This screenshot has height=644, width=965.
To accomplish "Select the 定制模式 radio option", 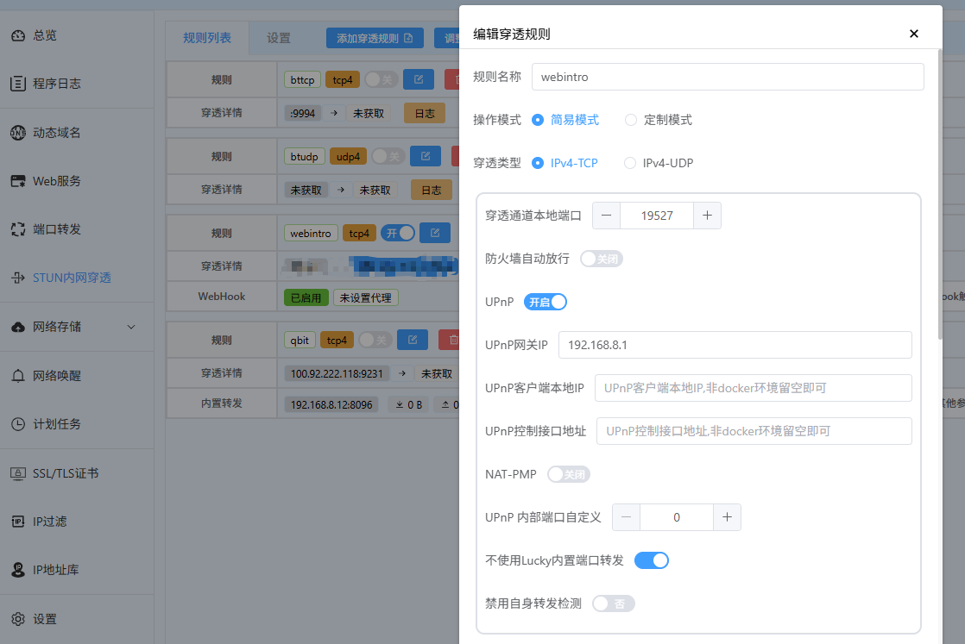I will coord(631,120).
